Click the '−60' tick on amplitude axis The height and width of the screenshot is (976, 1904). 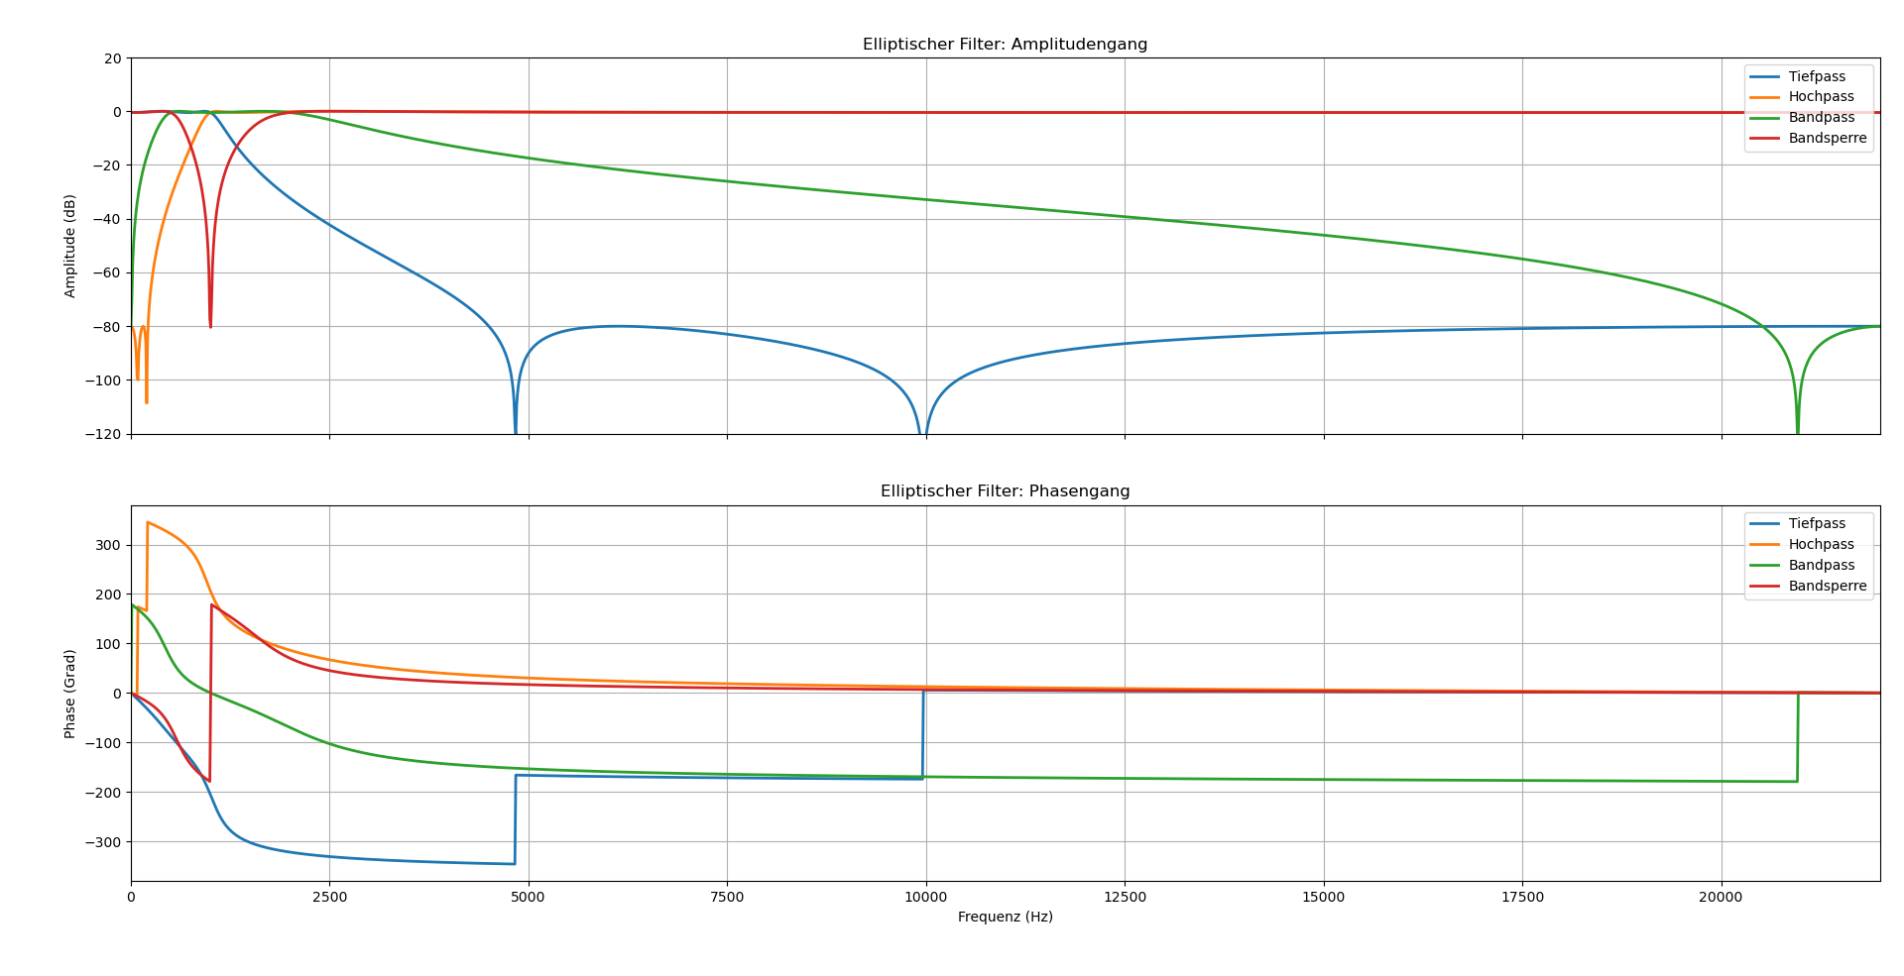click(107, 273)
